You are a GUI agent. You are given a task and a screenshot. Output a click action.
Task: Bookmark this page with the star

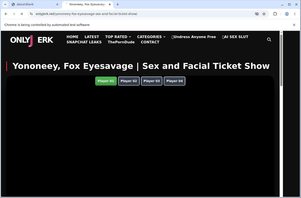264,14
